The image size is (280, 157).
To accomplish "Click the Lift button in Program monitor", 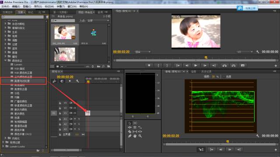I will tap(224, 65).
